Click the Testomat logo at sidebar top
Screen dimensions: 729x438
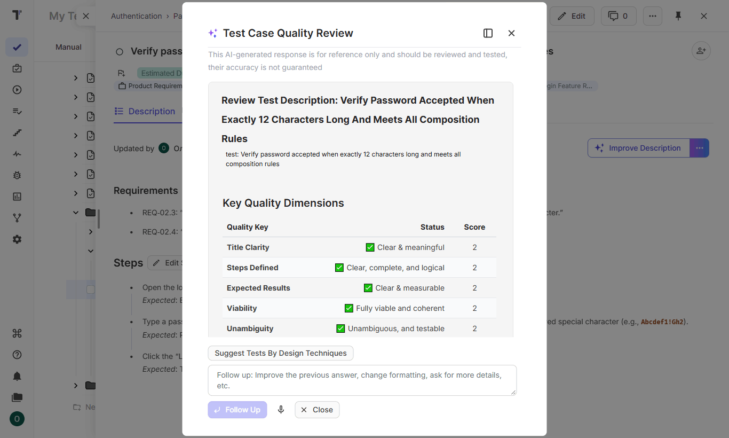tap(17, 15)
